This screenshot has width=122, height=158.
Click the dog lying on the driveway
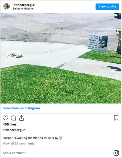click(x=14, y=54)
